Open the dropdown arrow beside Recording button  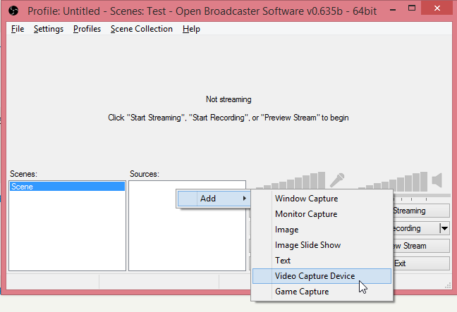(x=444, y=228)
